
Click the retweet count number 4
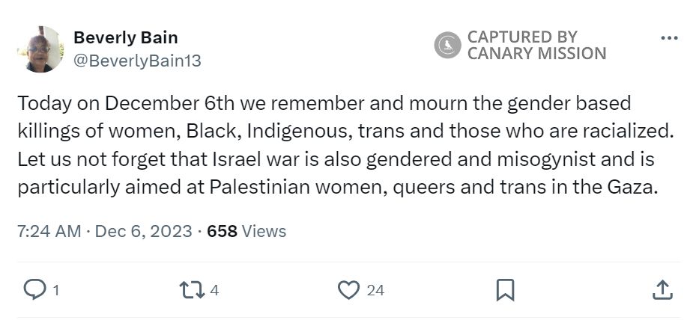tap(214, 290)
